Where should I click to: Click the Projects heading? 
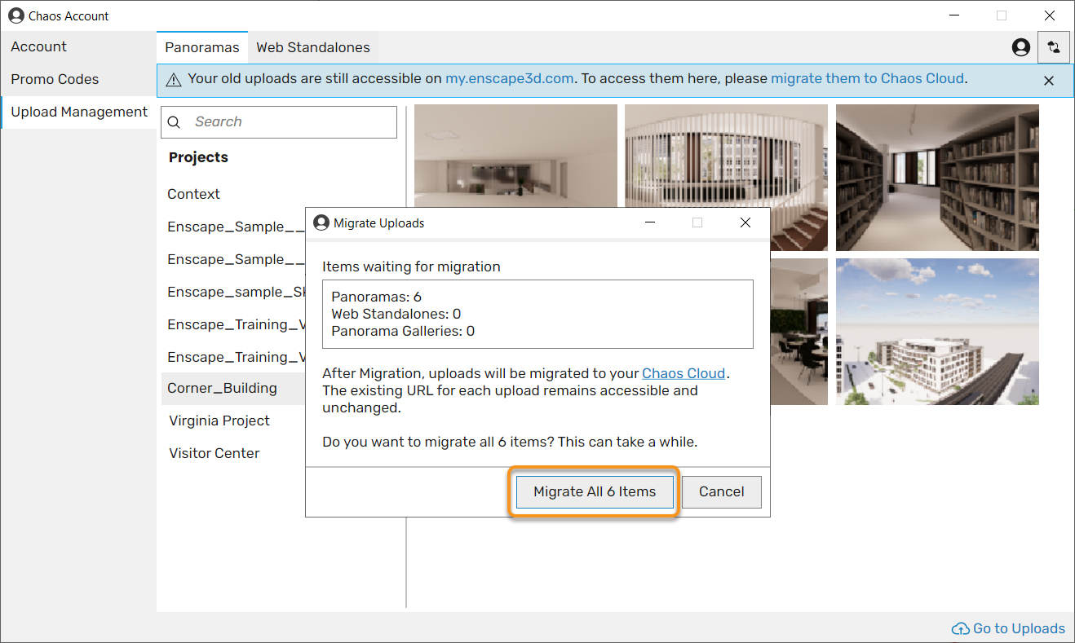(x=198, y=157)
